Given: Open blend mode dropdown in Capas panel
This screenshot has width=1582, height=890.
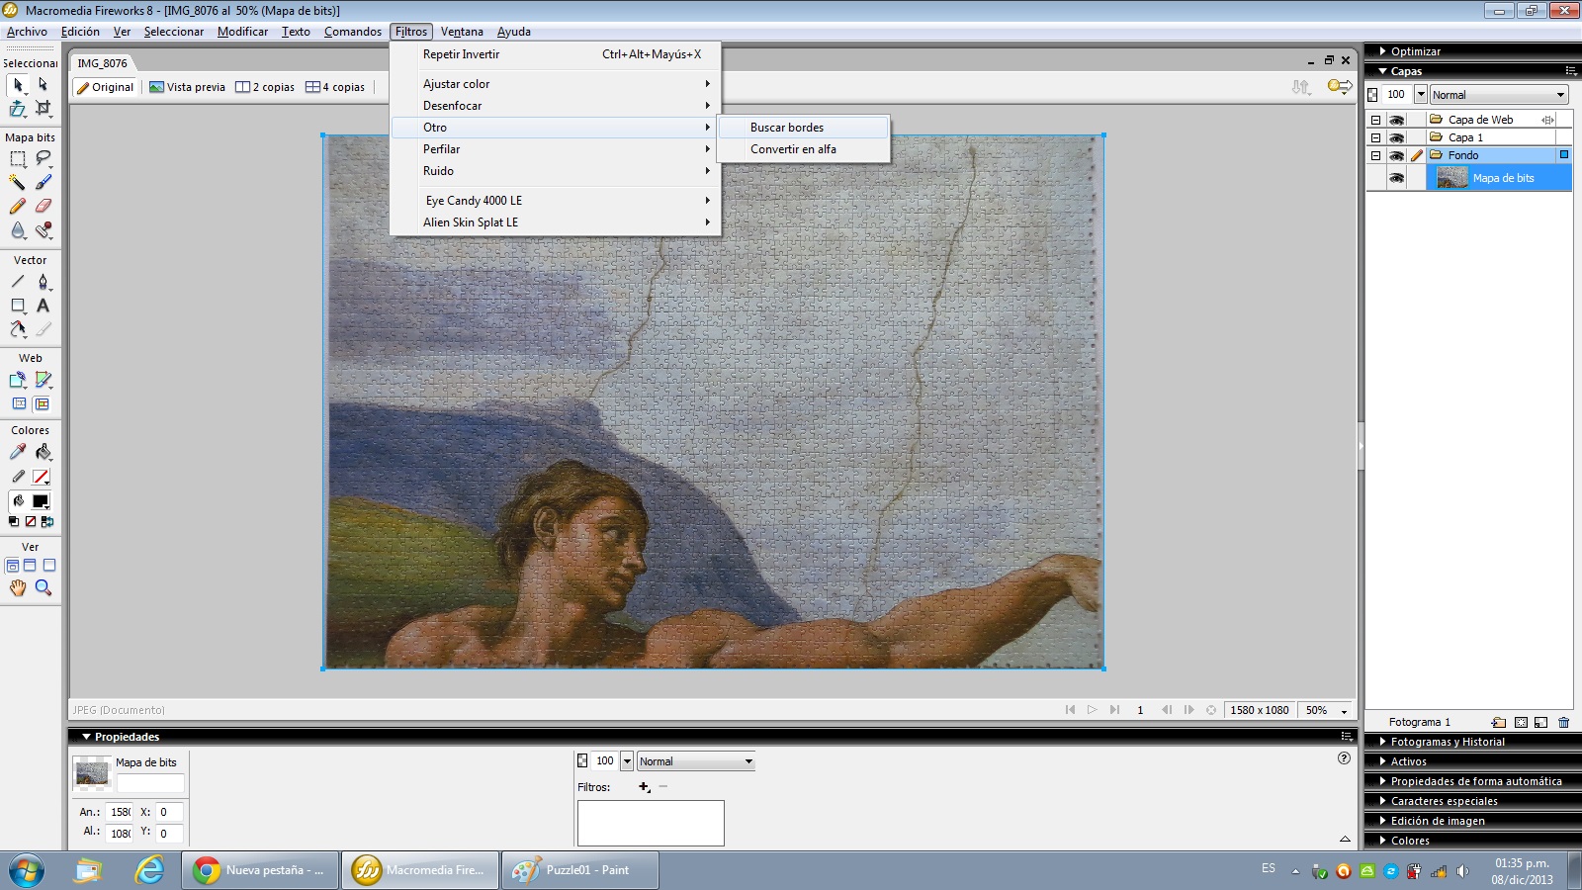Looking at the screenshot, I should pyautogui.click(x=1499, y=95).
